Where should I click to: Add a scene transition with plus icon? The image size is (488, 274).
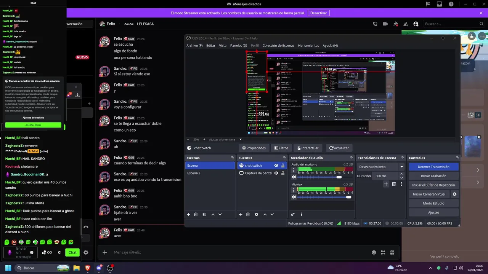coord(386,184)
